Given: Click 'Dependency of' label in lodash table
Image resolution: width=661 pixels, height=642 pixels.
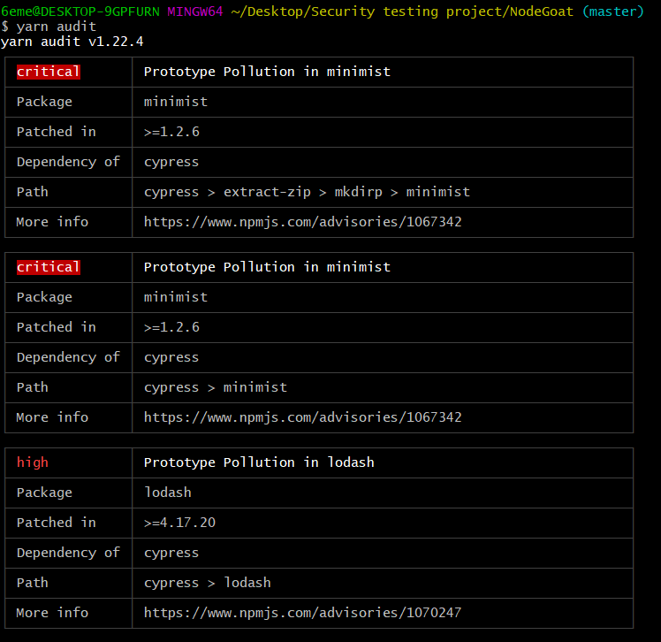Looking at the screenshot, I should tap(68, 553).
